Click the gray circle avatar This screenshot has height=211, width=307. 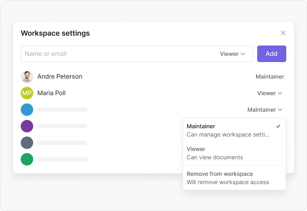click(27, 143)
